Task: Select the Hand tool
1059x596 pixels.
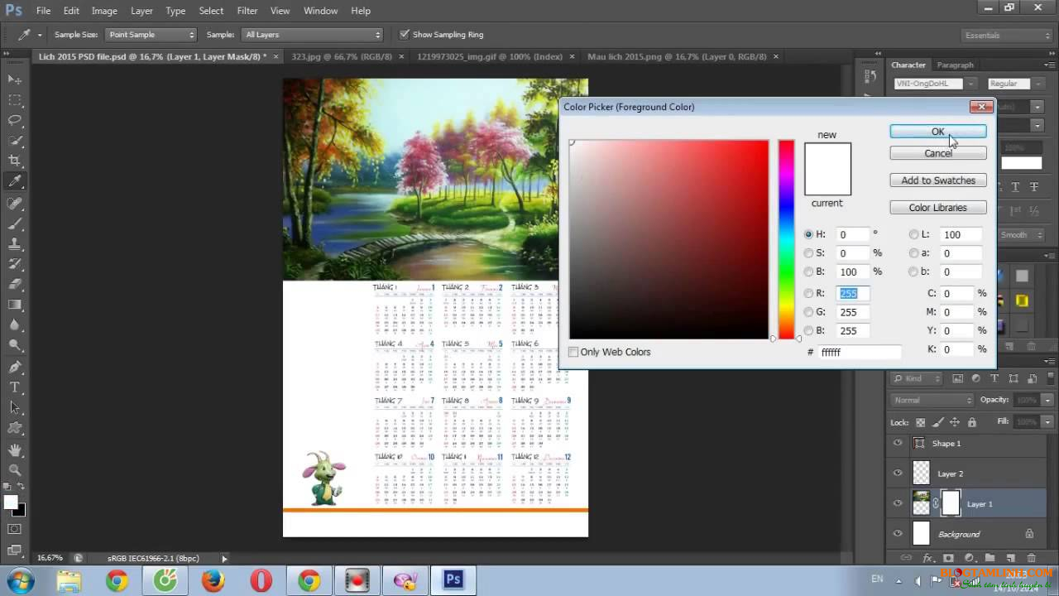Action: click(12, 449)
